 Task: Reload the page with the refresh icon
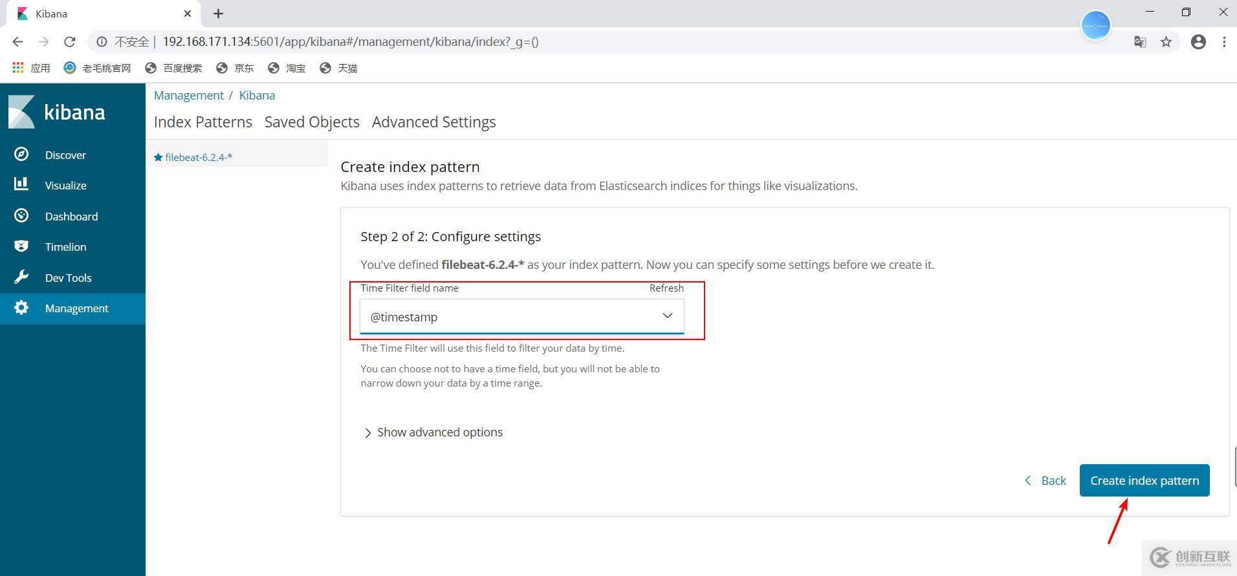point(70,42)
